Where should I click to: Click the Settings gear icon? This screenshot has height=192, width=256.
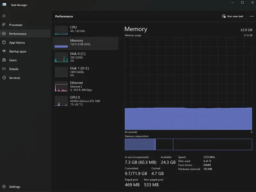click(x=4, y=187)
